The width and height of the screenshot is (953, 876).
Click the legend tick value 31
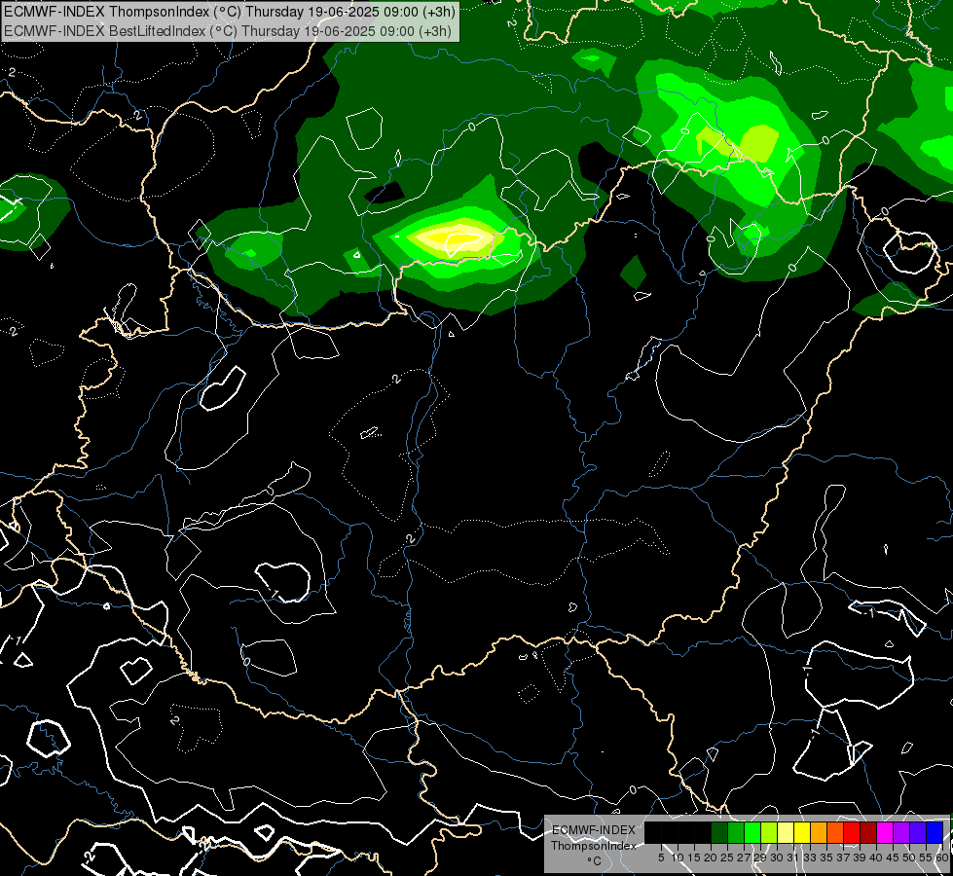(x=793, y=858)
